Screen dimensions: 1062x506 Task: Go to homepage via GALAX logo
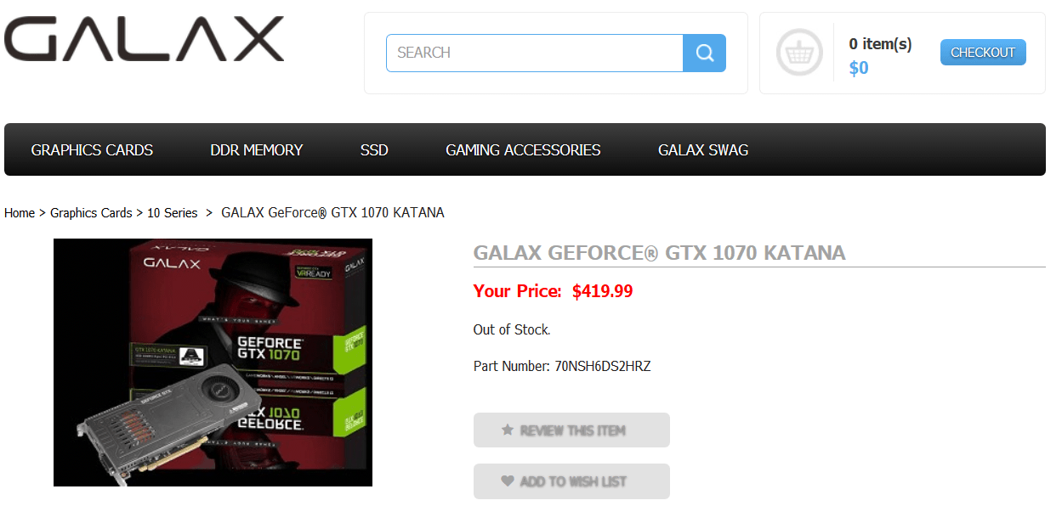point(144,40)
